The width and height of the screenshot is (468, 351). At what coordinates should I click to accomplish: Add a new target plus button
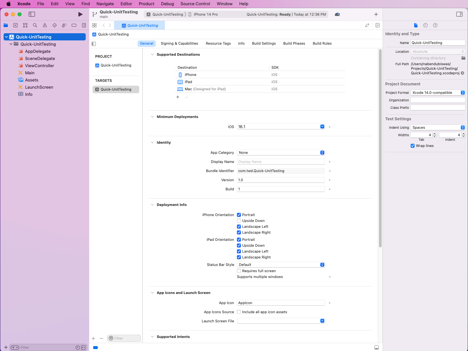point(94,338)
